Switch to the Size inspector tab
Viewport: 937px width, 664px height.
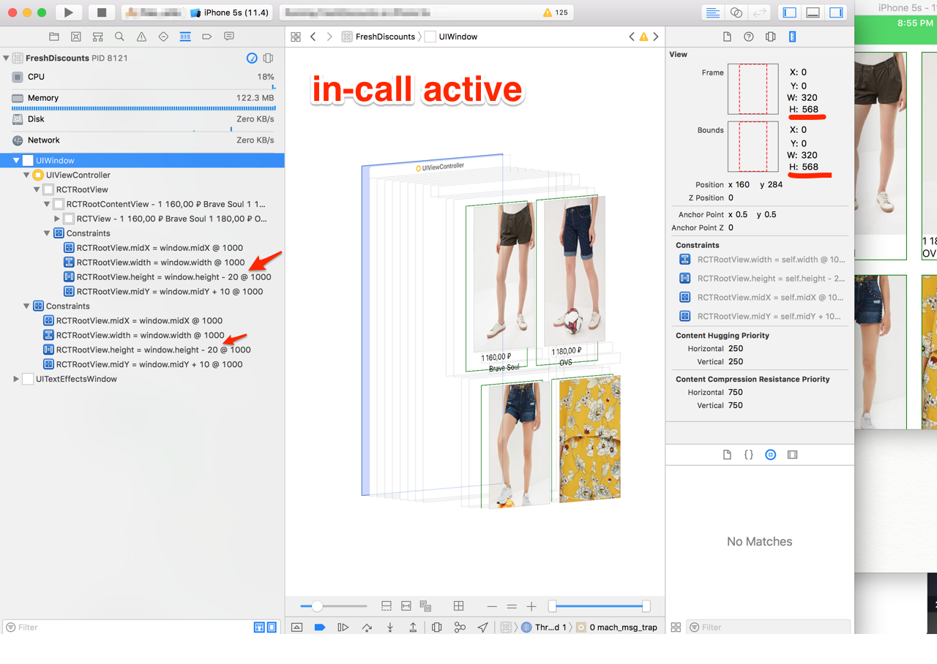[x=792, y=37]
